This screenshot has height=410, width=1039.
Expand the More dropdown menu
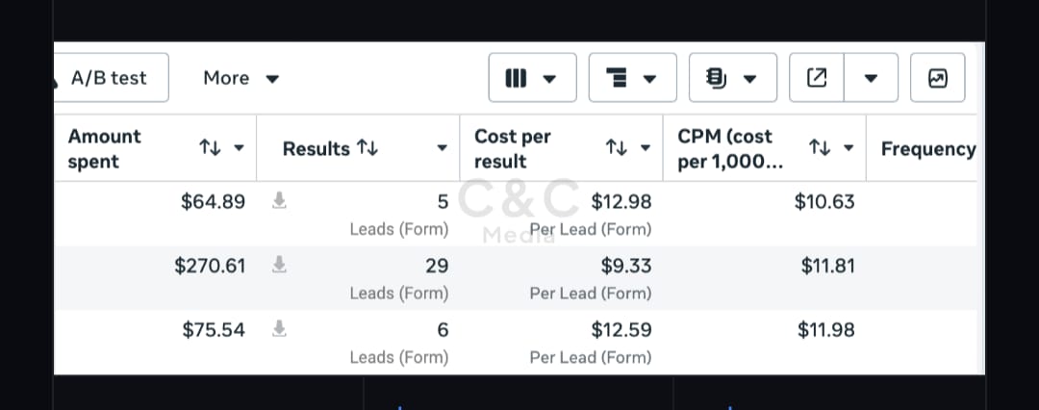(241, 78)
